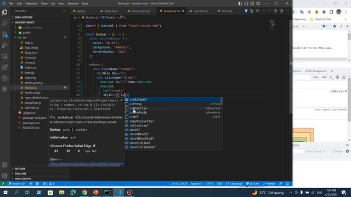Screen dimensions: 351x197
Task: Expand the TIMELINE section
Action: coord(20,173)
